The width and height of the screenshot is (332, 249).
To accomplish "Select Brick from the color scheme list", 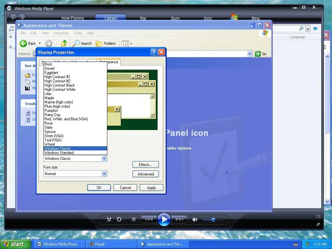I will (75, 64).
